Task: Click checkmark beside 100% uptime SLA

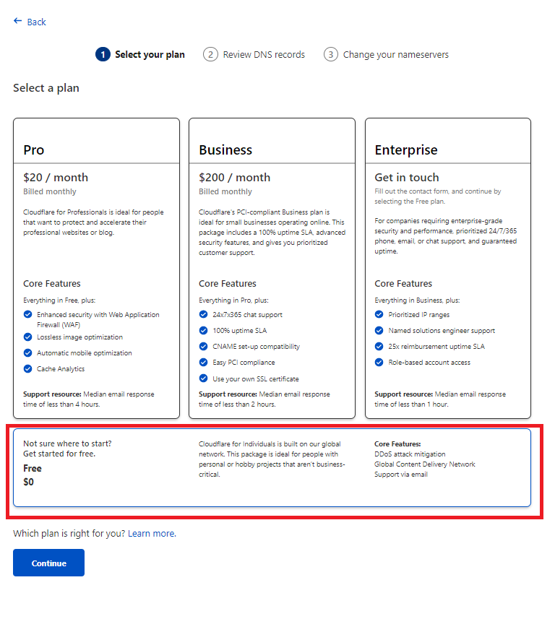Action: click(x=204, y=330)
